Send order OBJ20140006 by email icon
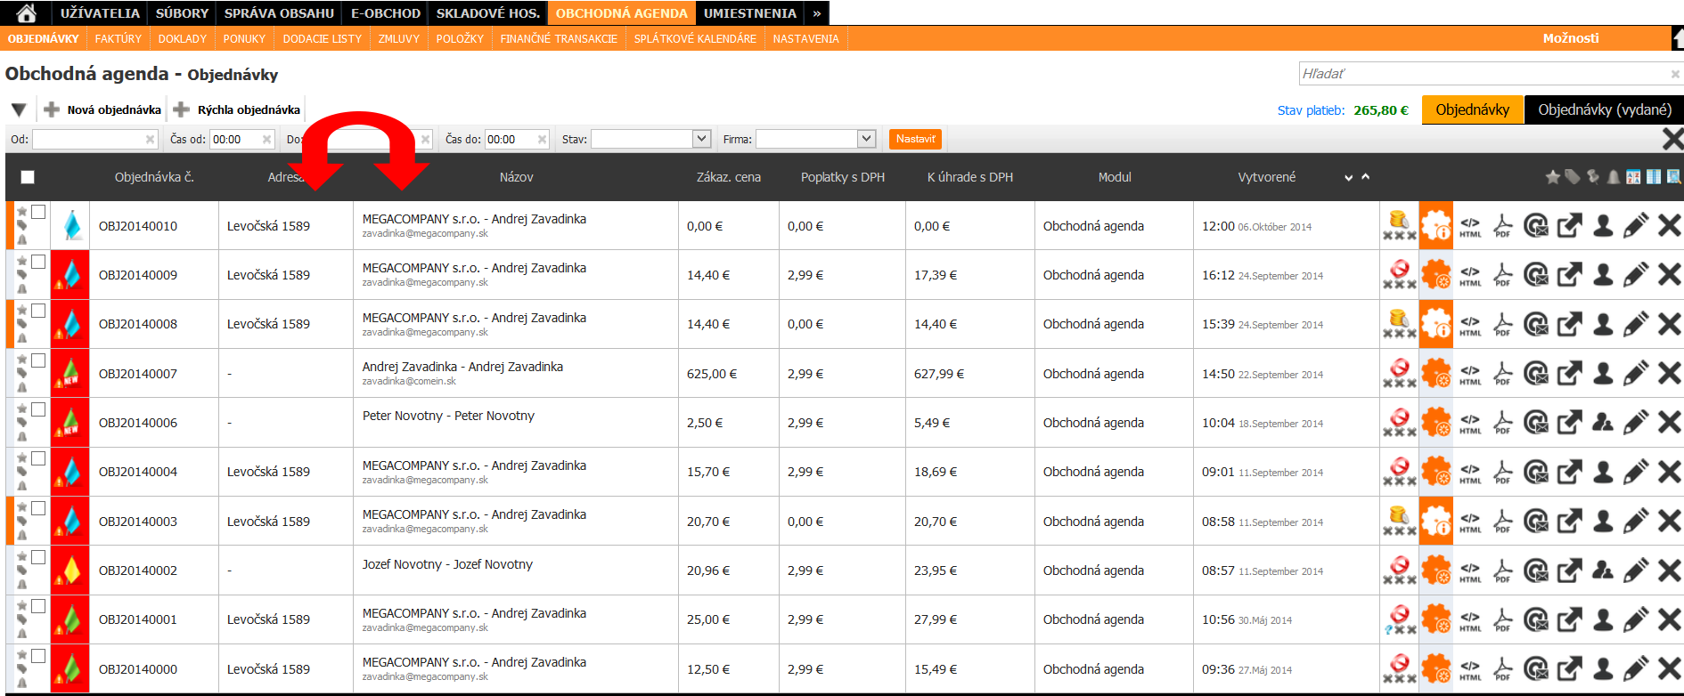1684x696 pixels. point(1535,423)
